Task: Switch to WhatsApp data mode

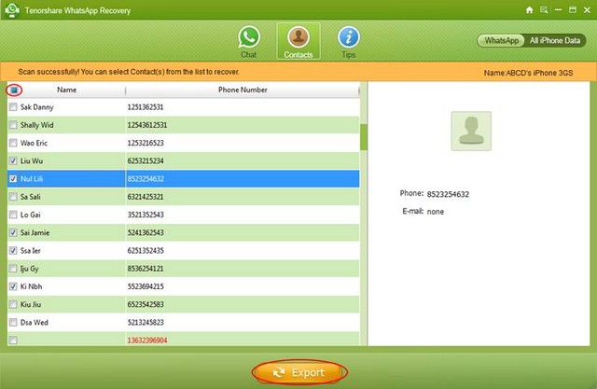Action: pyautogui.click(x=501, y=40)
